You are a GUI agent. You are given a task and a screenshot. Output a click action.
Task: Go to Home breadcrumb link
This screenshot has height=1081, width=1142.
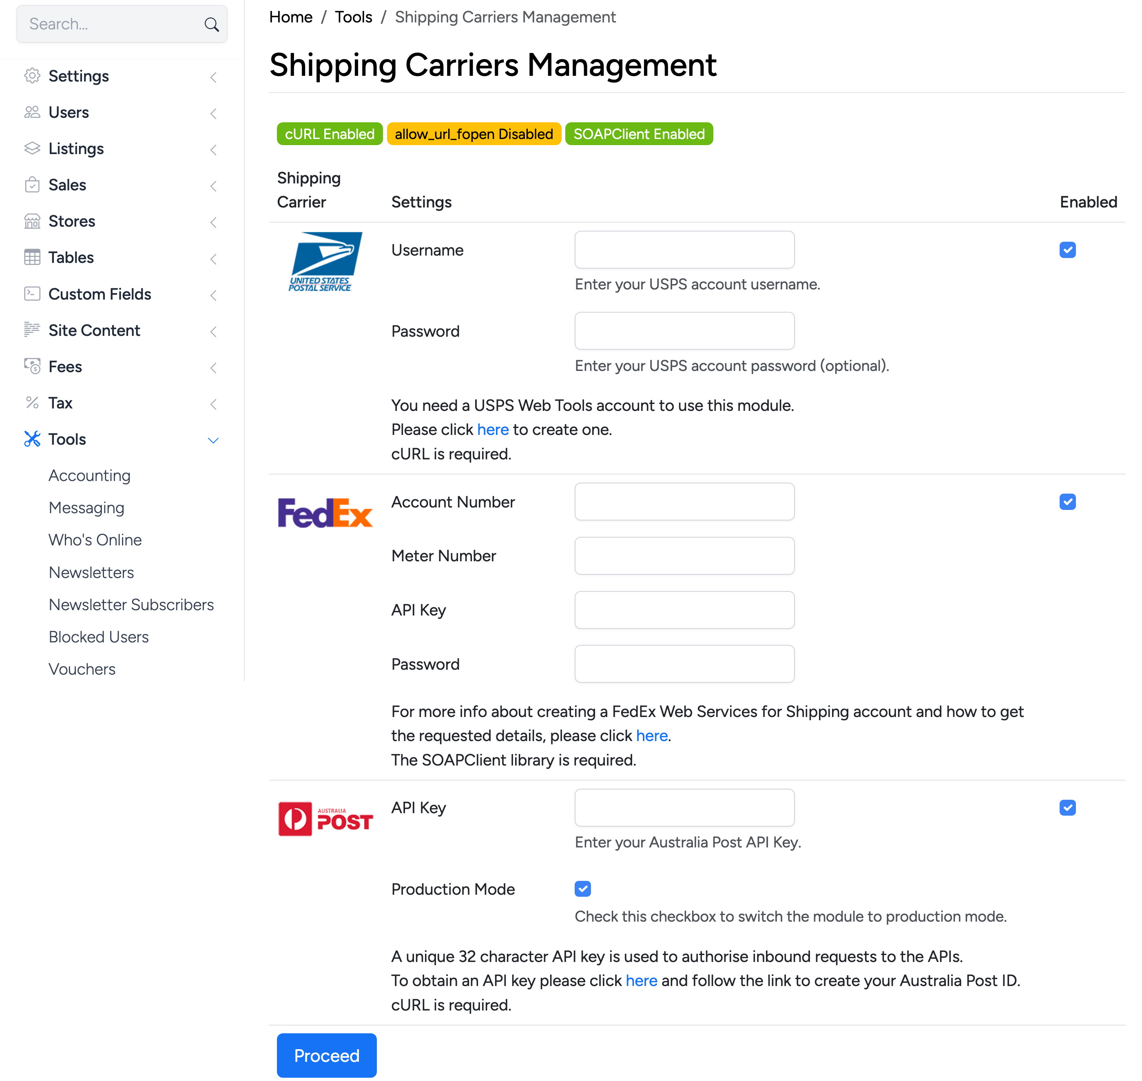tap(290, 17)
